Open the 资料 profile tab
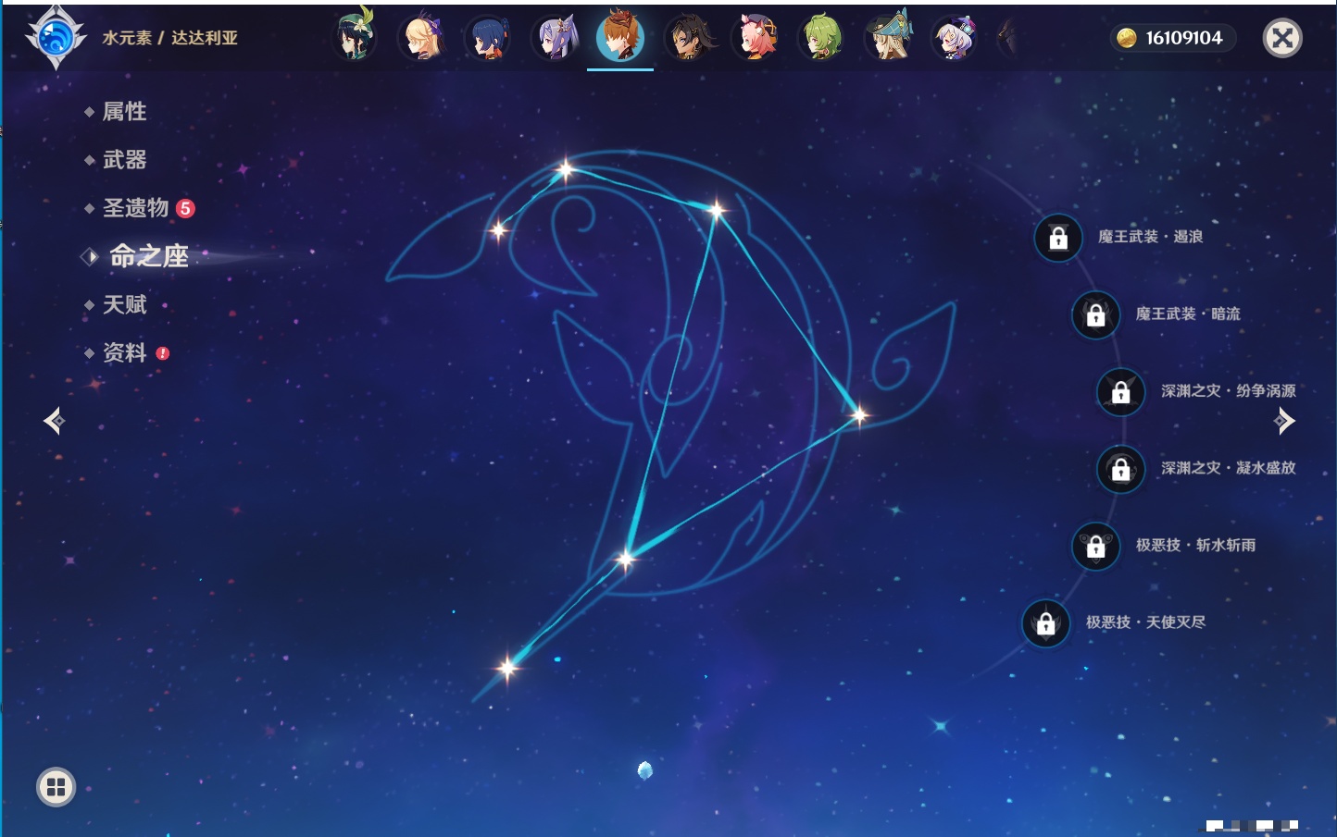Viewport: 1337px width, 837px height. pos(124,352)
